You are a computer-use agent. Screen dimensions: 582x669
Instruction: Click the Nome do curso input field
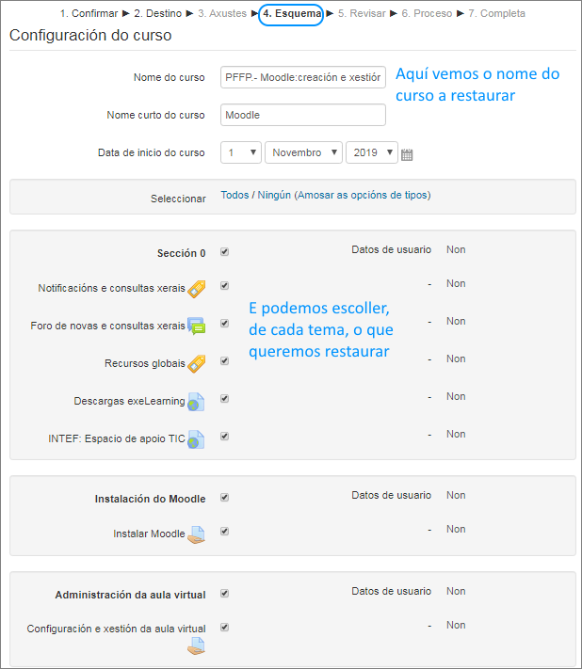tap(303, 77)
